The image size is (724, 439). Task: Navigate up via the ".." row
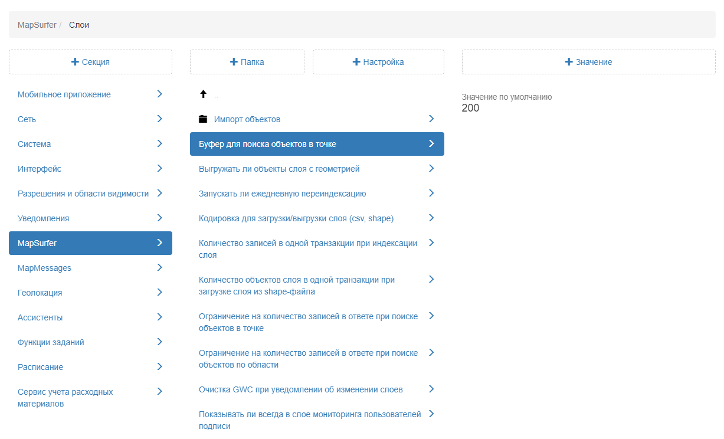pos(317,94)
